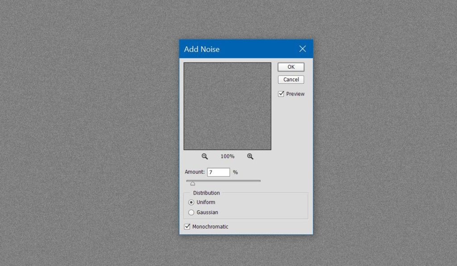
Task: Confirm noise settings with the OK button
Action: click(291, 66)
